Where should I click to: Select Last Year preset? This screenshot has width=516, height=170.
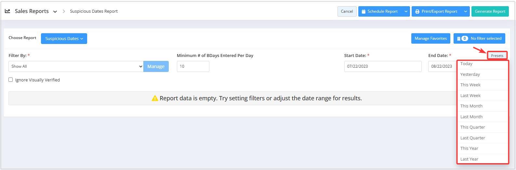click(483, 159)
